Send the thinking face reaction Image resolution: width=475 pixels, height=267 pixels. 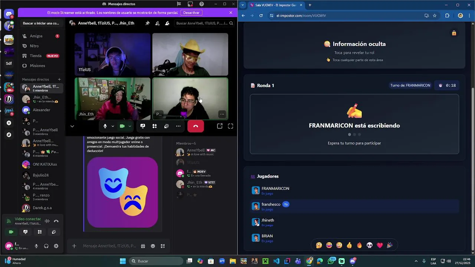319,245
